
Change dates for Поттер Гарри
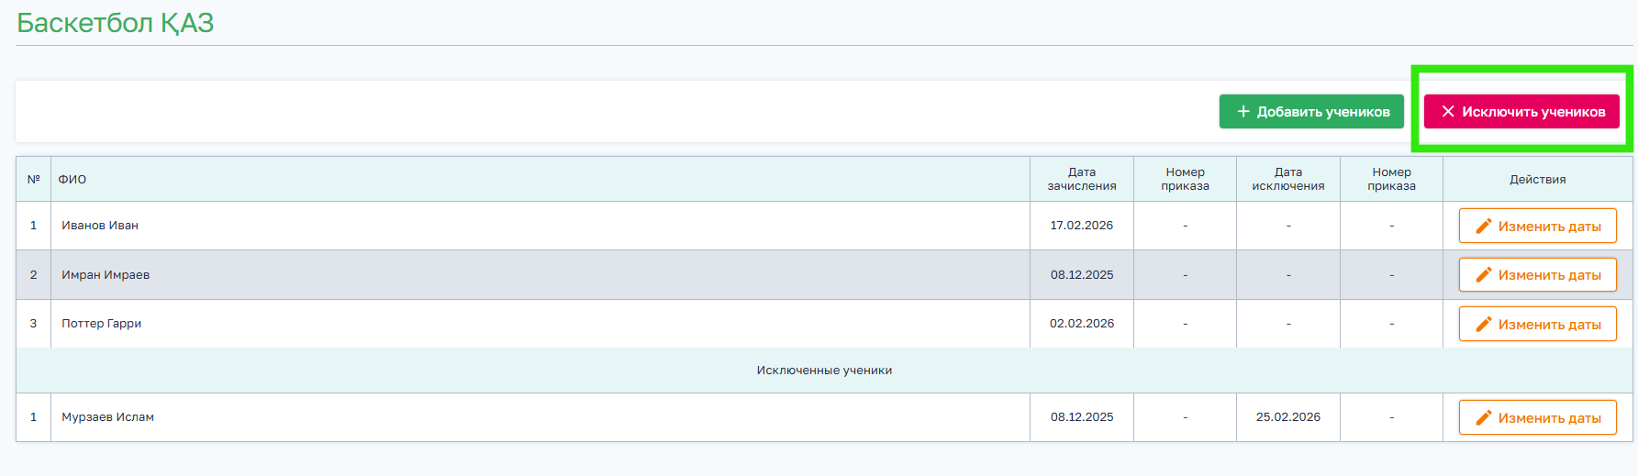[1537, 325]
